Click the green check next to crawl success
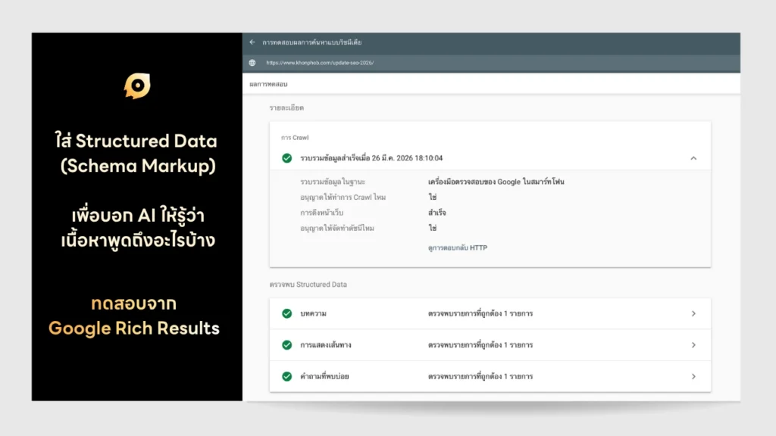 point(286,158)
